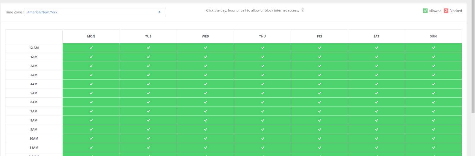Block Thursday 5AM cell
This screenshot has width=475, height=156.
pyautogui.click(x=262, y=93)
